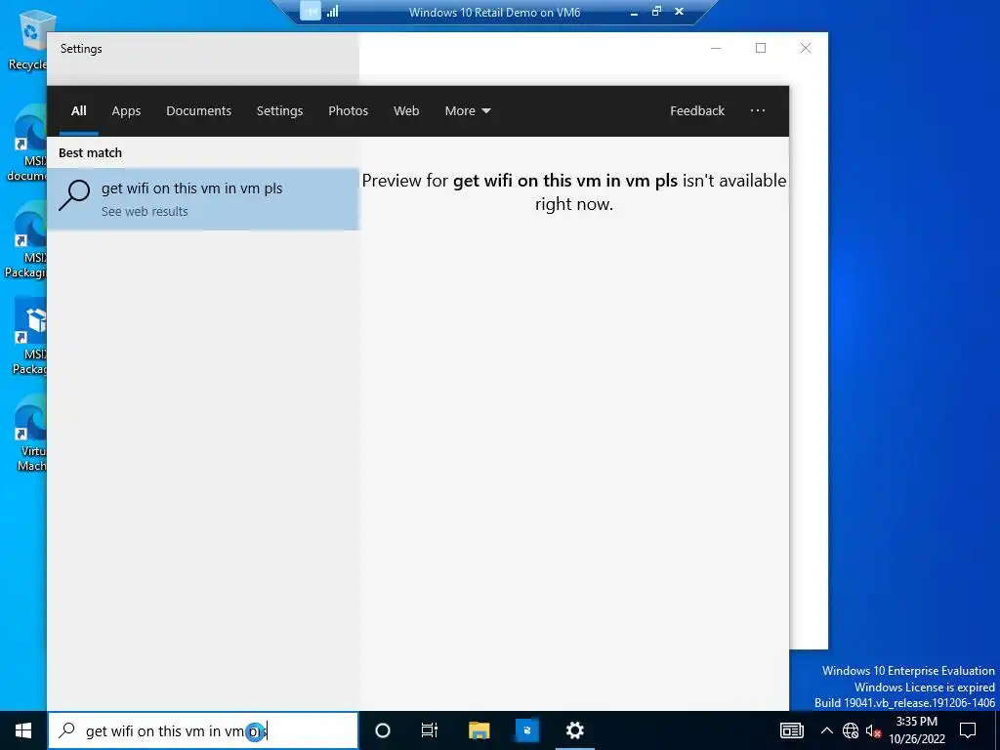Click the Settings window title text
The width and height of the screenshot is (1000, 750).
coord(81,49)
